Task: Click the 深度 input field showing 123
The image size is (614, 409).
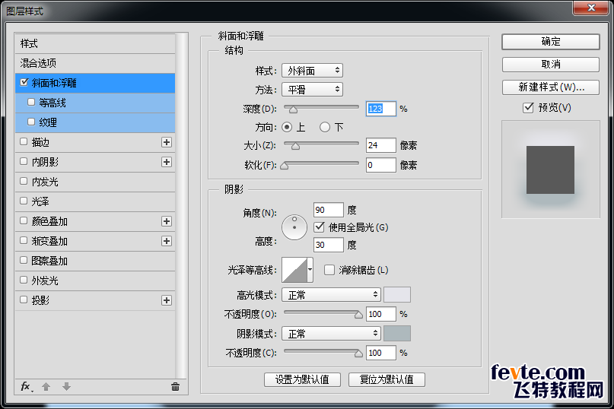Action: pos(381,109)
